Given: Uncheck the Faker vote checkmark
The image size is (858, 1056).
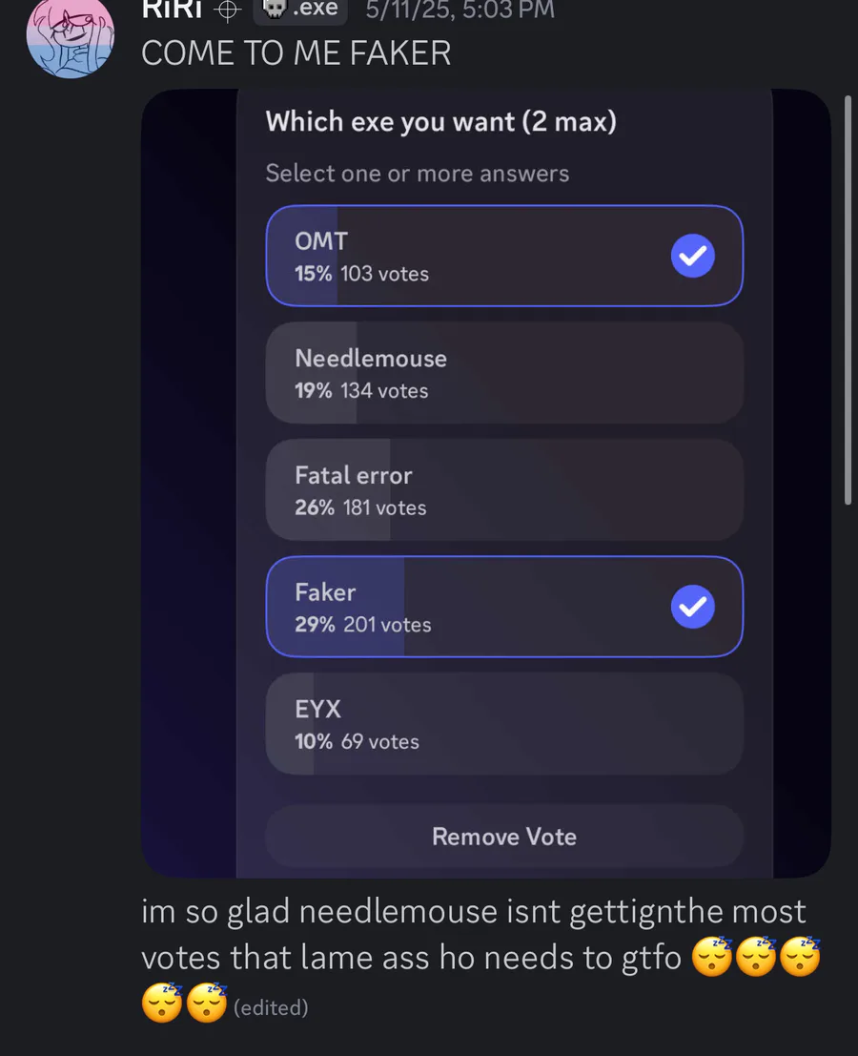Looking at the screenshot, I should point(692,607).
